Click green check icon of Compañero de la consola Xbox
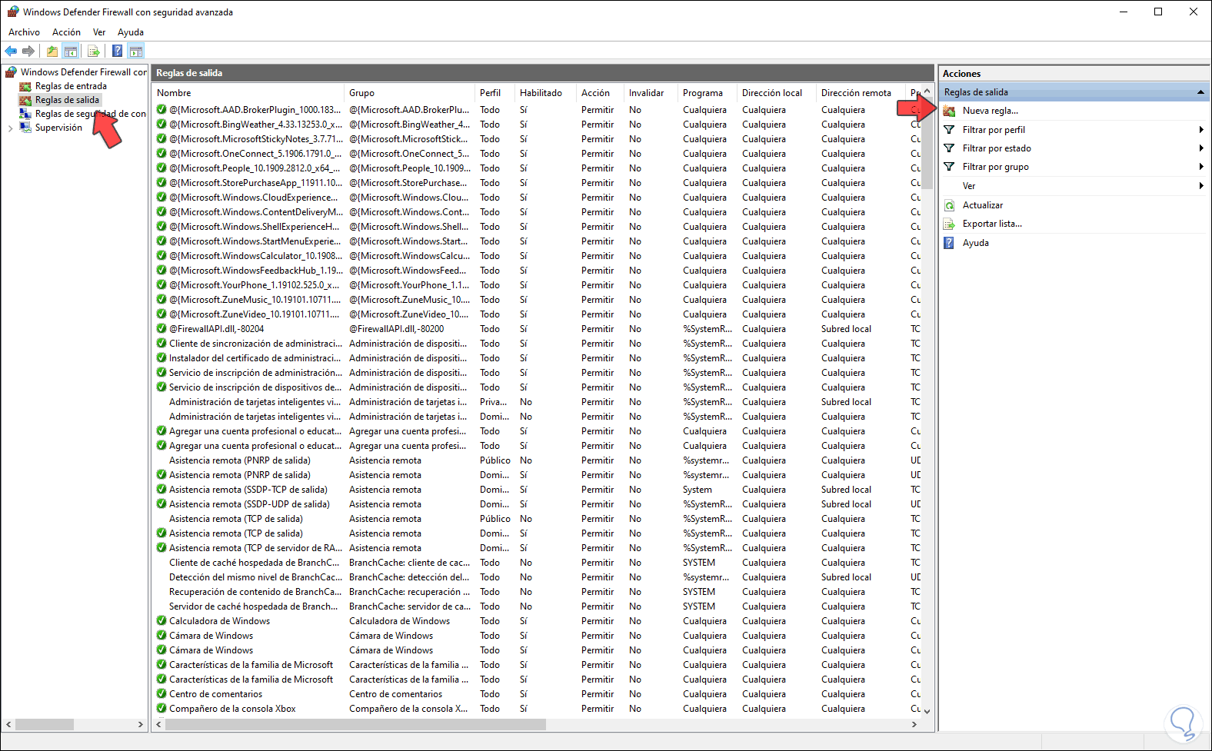The width and height of the screenshot is (1212, 751). pyautogui.click(x=161, y=709)
